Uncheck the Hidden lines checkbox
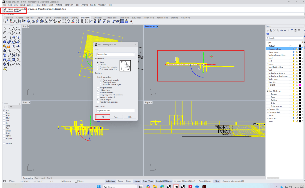The image size is (305, 188). point(98,90)
